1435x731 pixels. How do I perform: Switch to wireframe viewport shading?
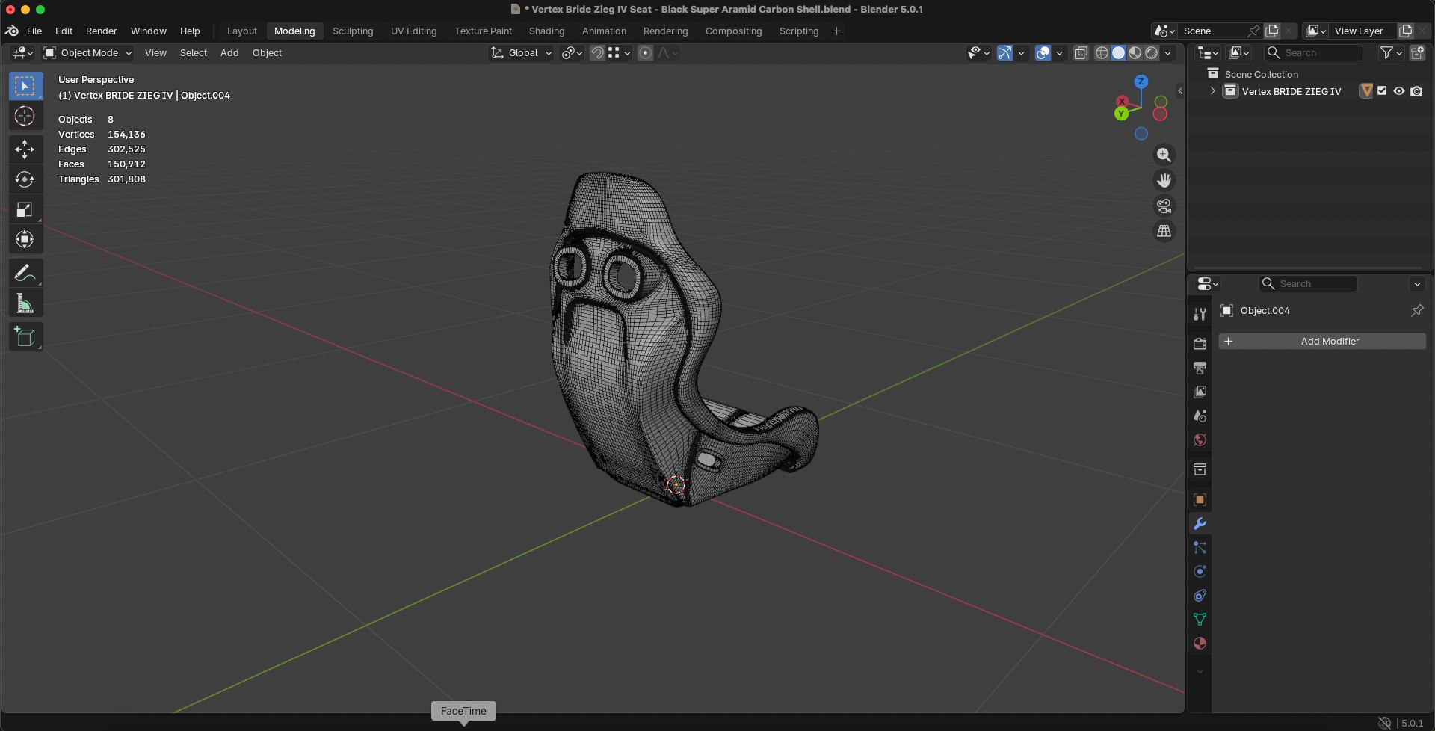click(1102, 53)
